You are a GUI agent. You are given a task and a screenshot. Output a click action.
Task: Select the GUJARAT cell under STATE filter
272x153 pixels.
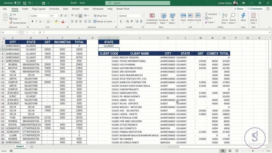(109, 46)
